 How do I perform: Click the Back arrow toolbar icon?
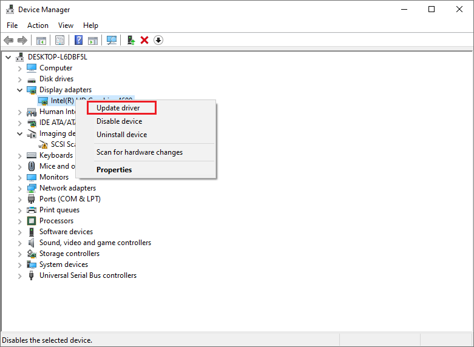8,40
